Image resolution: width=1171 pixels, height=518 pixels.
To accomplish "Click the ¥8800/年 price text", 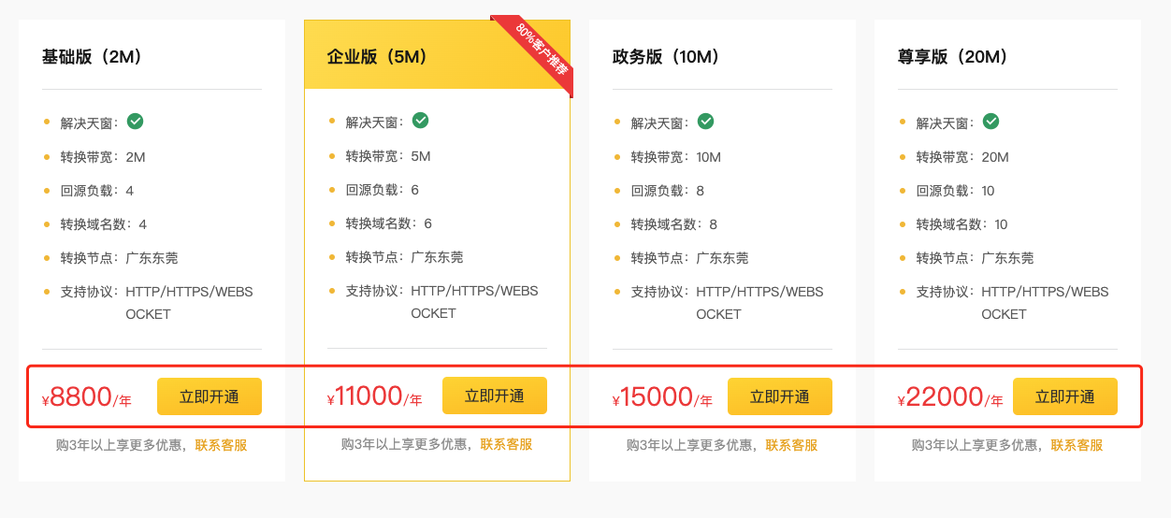I will [x=86, y=398].
